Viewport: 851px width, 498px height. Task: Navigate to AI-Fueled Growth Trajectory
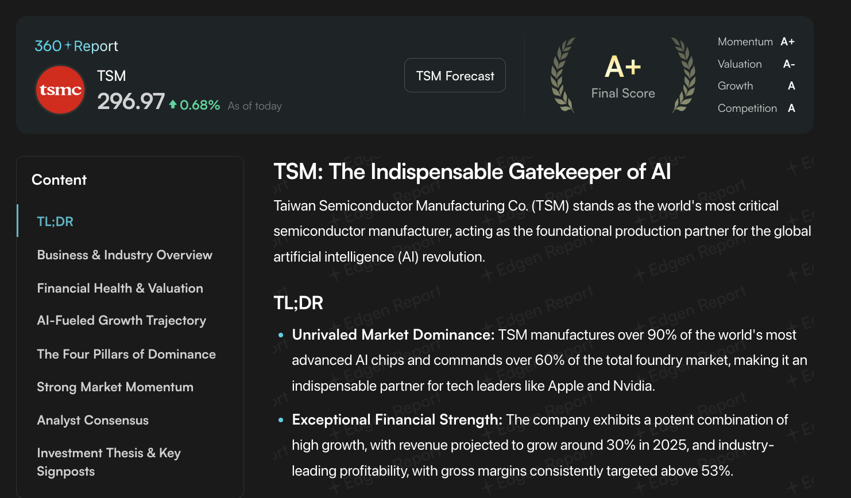pyautogui.click(x=121, y=321)
